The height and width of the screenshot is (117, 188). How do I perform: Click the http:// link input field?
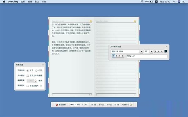[x=147, y=56]
